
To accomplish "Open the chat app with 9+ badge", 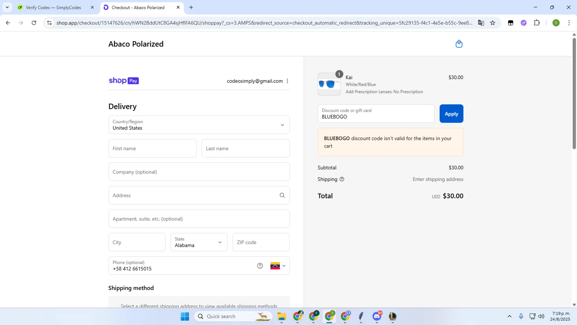I will [377, 317].
